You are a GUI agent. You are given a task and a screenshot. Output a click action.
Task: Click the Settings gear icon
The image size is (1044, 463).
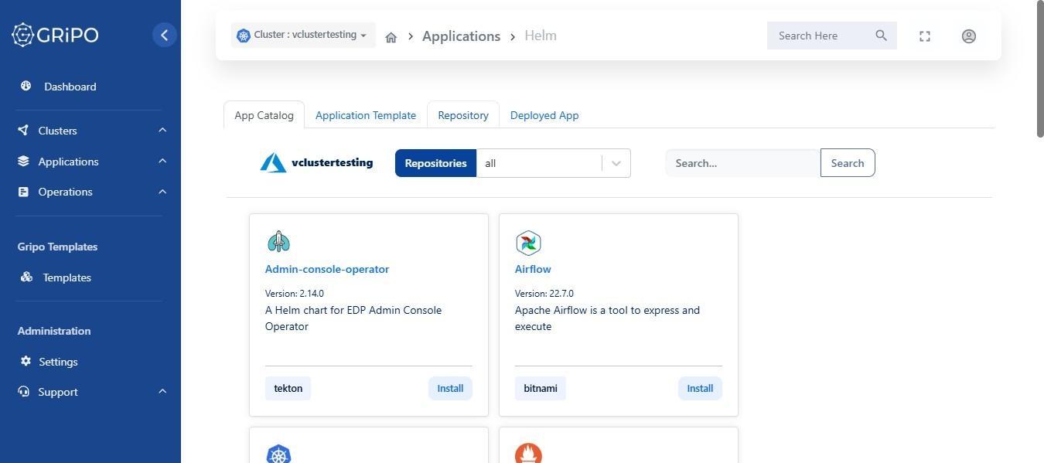coord(26,361)
